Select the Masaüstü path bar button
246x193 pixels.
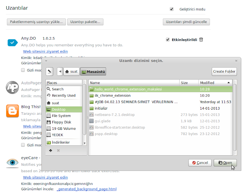[93, 71]
